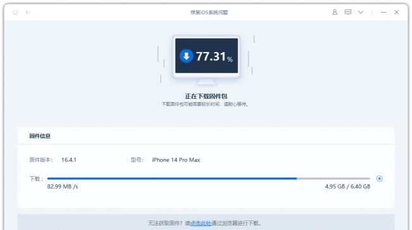Close the repair iOS window
The height and width of the screenshot is (230, 412).
pos(397,12)
